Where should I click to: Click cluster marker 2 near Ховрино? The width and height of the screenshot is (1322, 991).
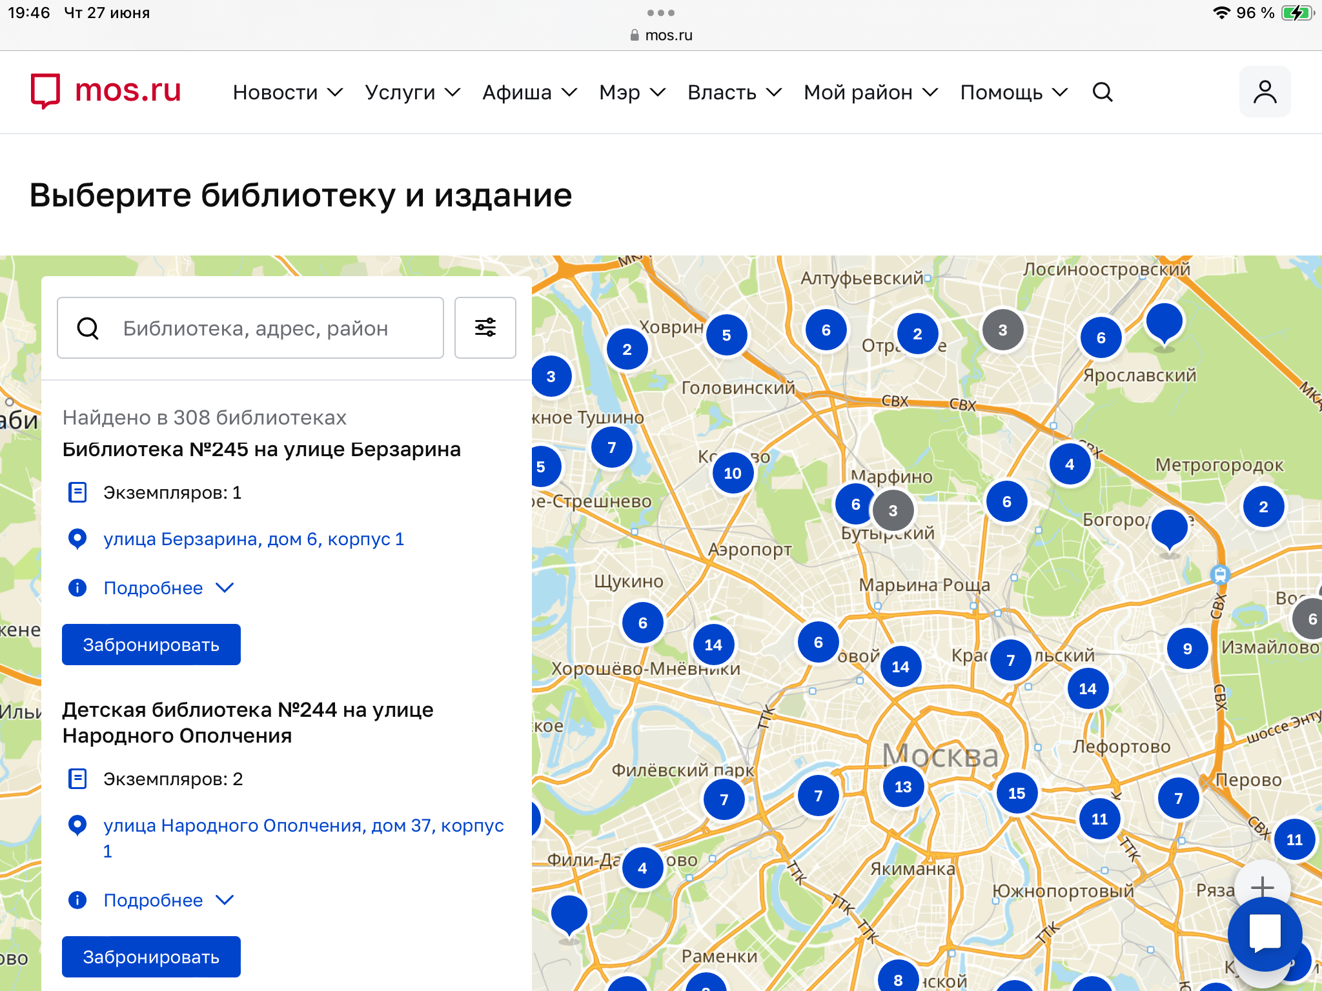point(627,350)
